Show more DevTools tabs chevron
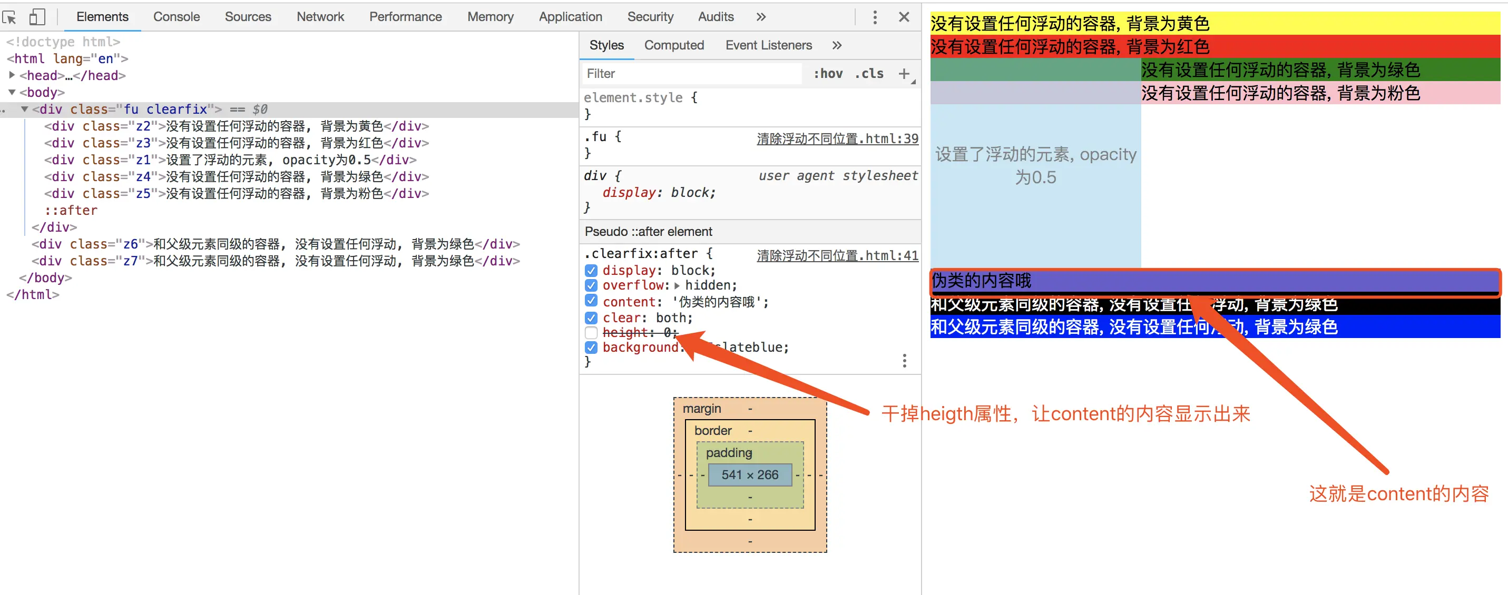The width and height of the screenshot is (1508, 595). (x=760, y=17)
